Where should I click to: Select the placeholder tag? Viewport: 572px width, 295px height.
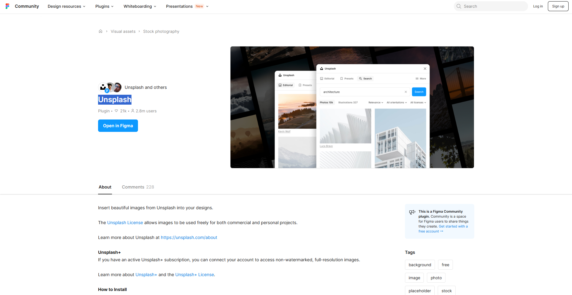tap(420, 291)
